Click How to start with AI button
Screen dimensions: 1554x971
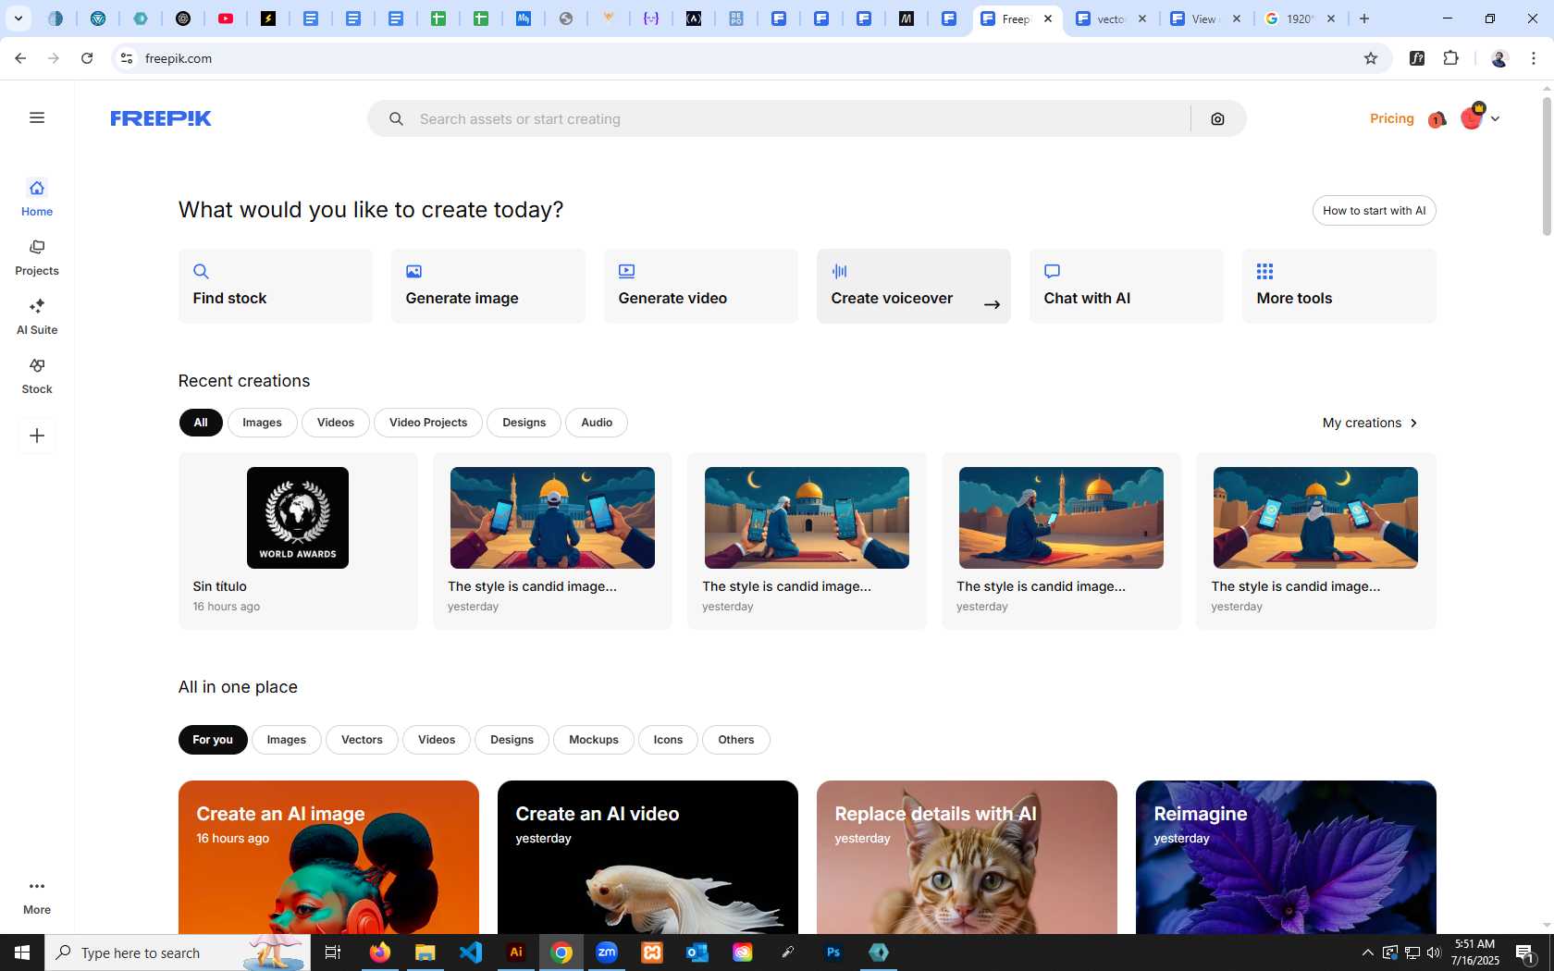(1375, 211)
